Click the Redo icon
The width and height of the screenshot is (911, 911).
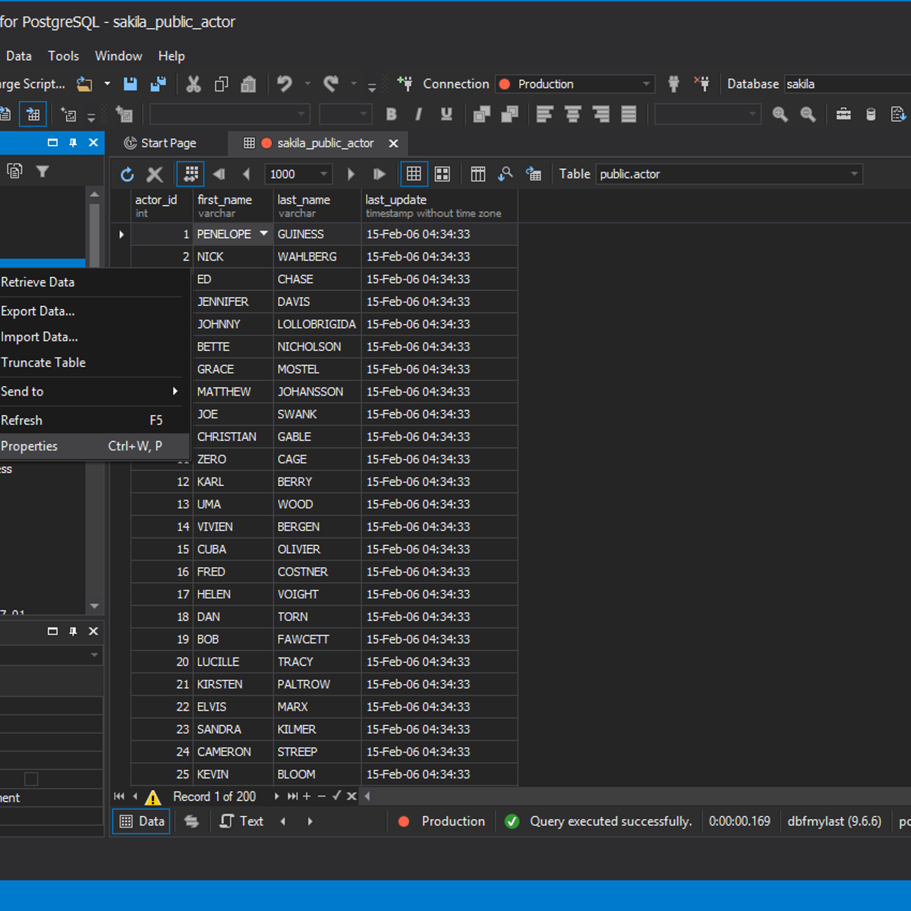click(x=330, y=84)
